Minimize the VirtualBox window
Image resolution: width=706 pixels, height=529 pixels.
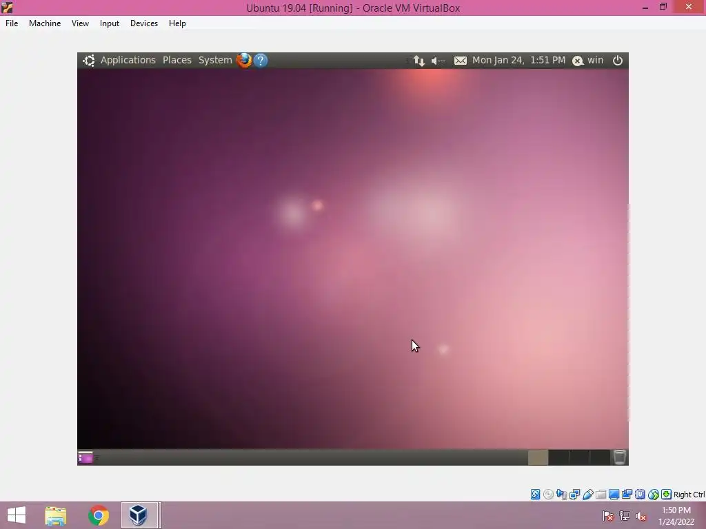645,8
